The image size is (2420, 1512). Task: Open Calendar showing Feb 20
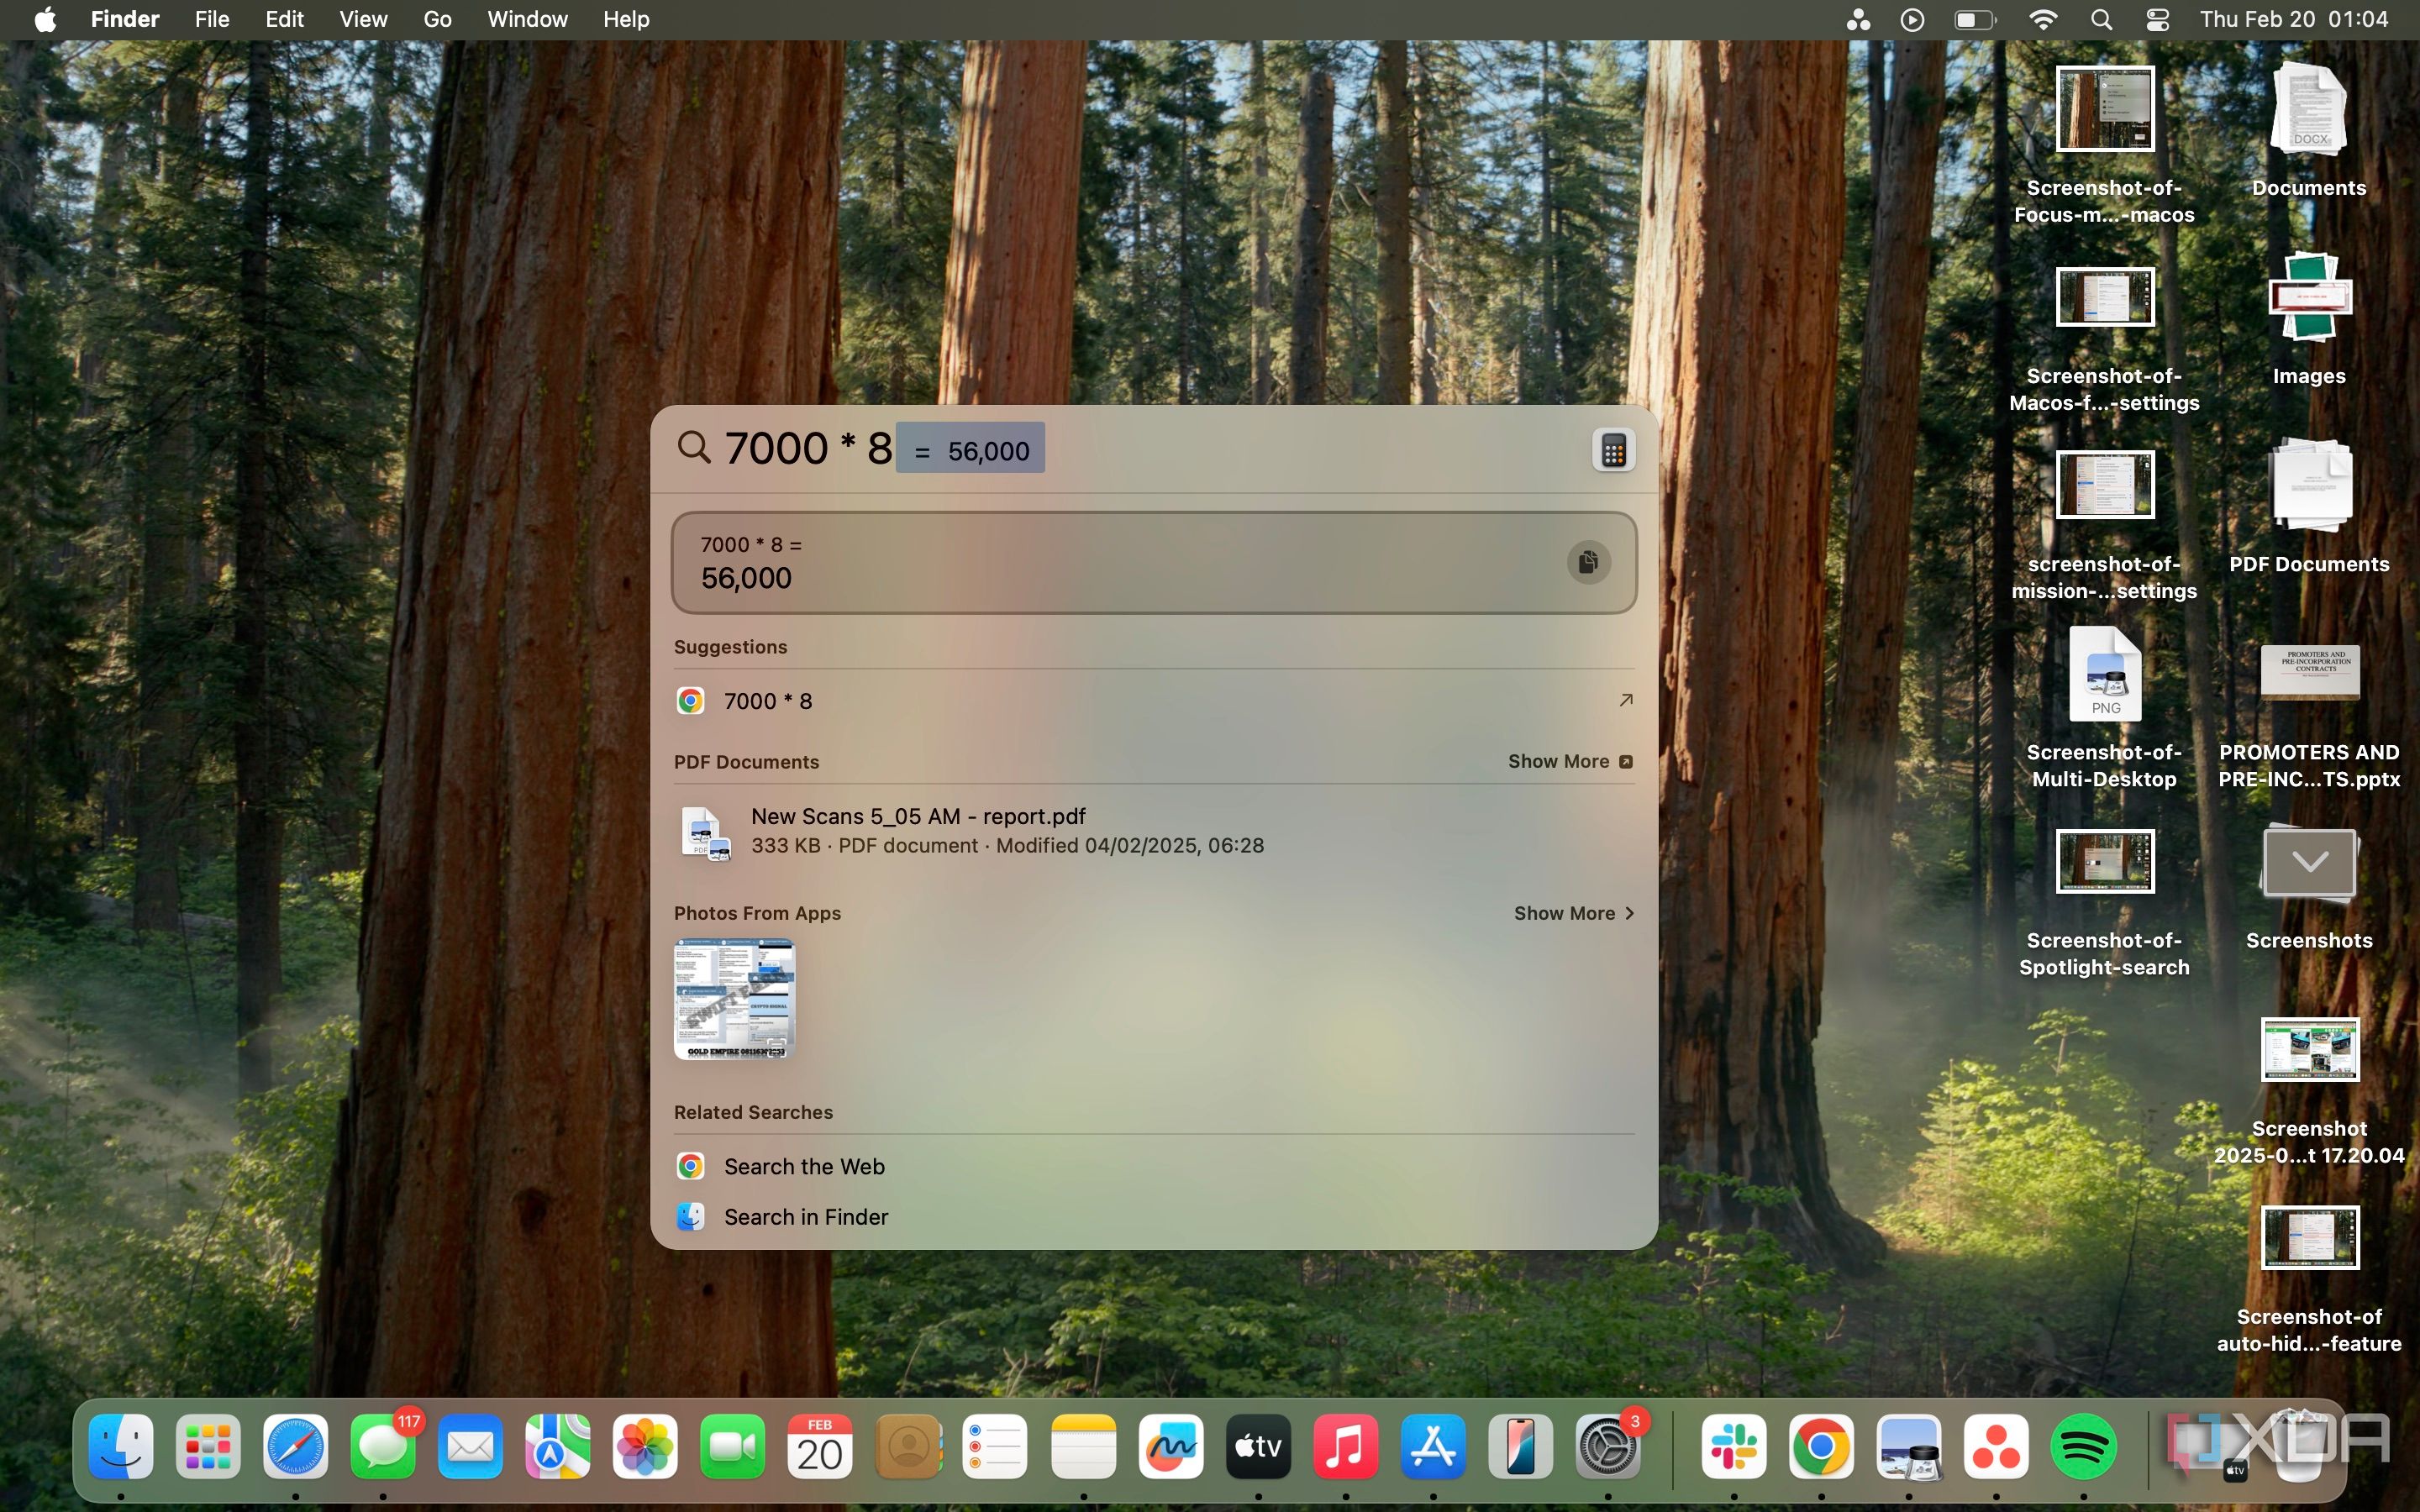tap(820, 1446)
